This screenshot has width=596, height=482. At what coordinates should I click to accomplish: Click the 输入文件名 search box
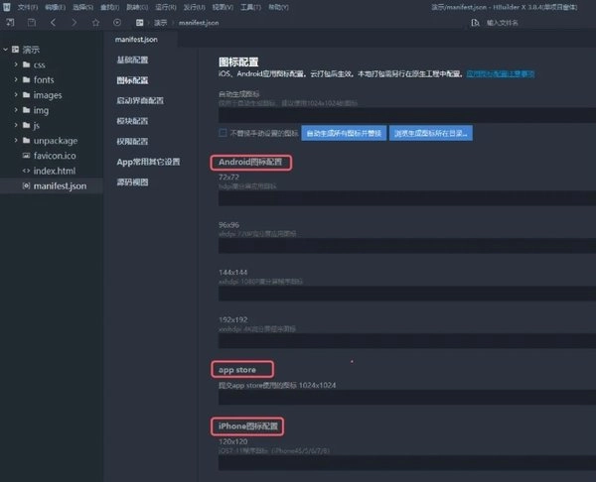coord(517,21)
